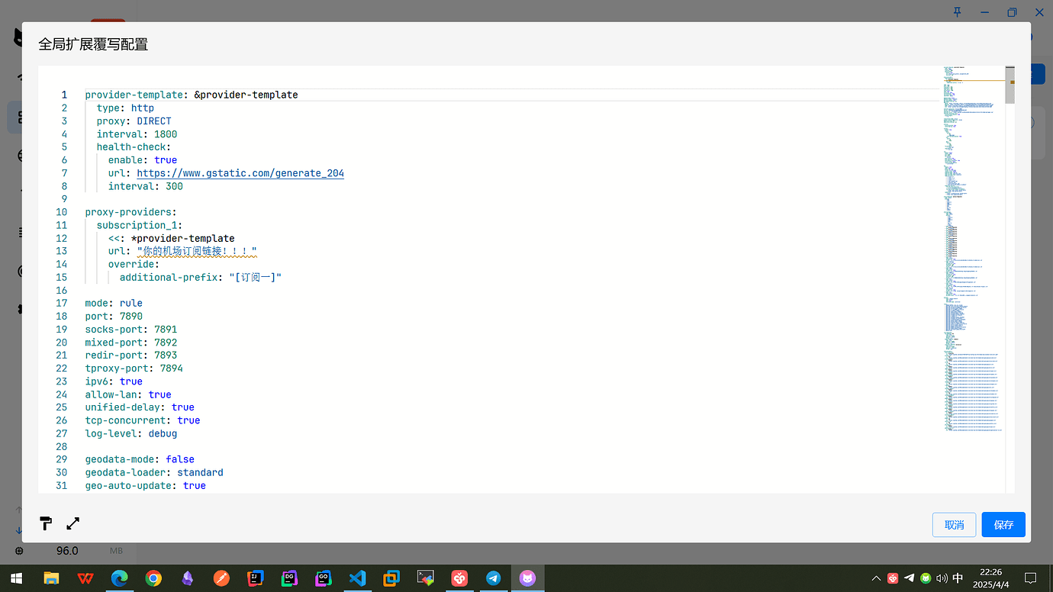The height and width of the screenshot is (592, 1053).
Task: Click the log-level value debug
Action: coord(163,433)
